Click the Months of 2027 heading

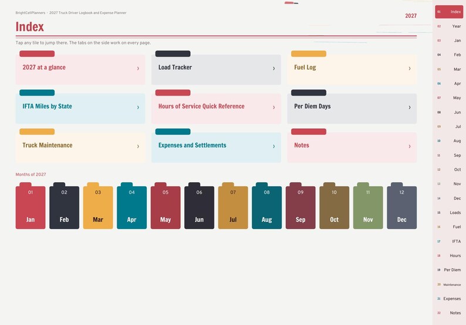31,175
